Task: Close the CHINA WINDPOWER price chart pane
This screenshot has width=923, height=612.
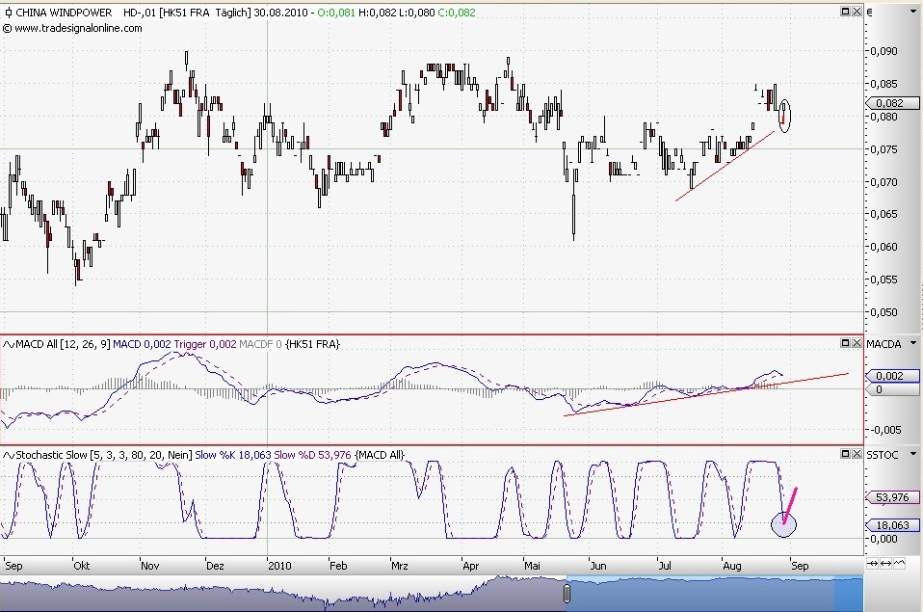Action: [857, 12]
